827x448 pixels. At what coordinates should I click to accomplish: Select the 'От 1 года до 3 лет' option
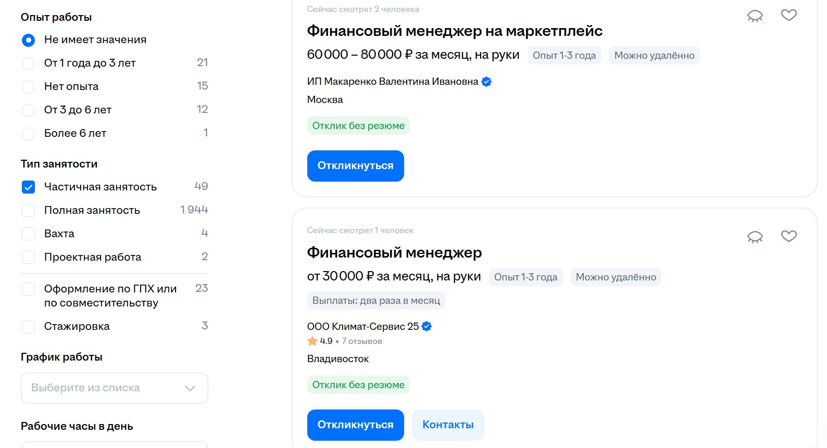29,63
